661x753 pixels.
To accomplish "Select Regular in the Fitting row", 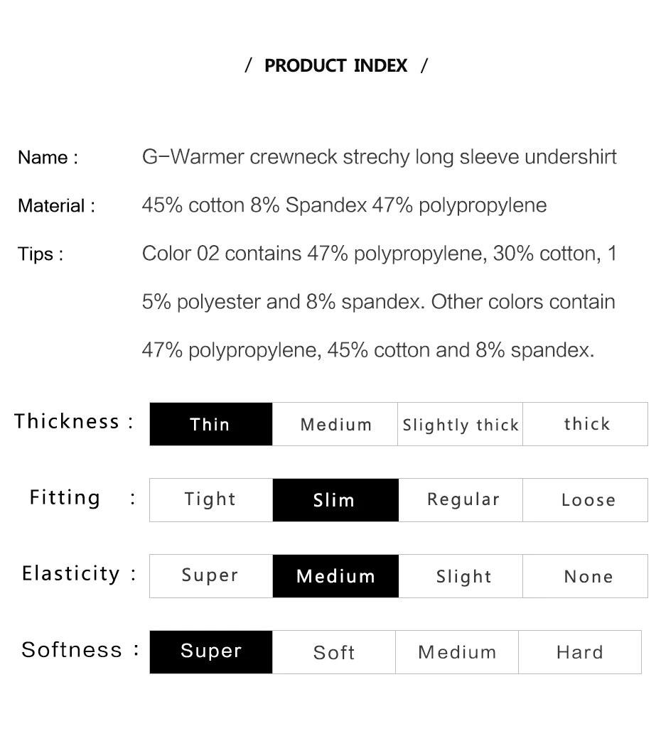I will tap(460, 500).
